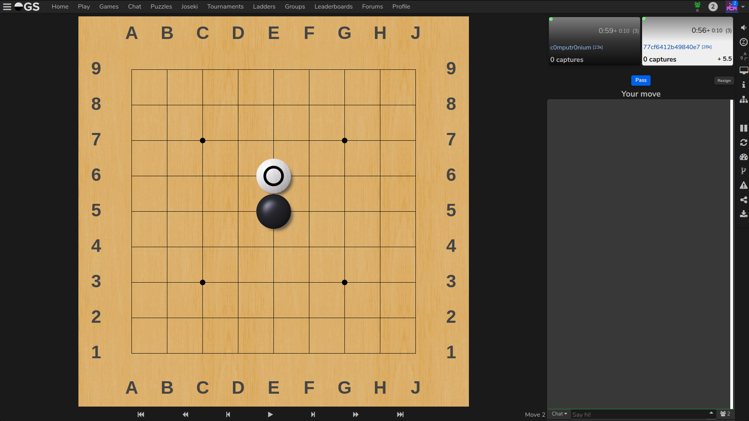Open the sitemap game tree icon

[744, 99]
